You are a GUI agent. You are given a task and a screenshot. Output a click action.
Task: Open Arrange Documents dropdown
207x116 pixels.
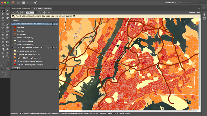click(x=29, y=3)
